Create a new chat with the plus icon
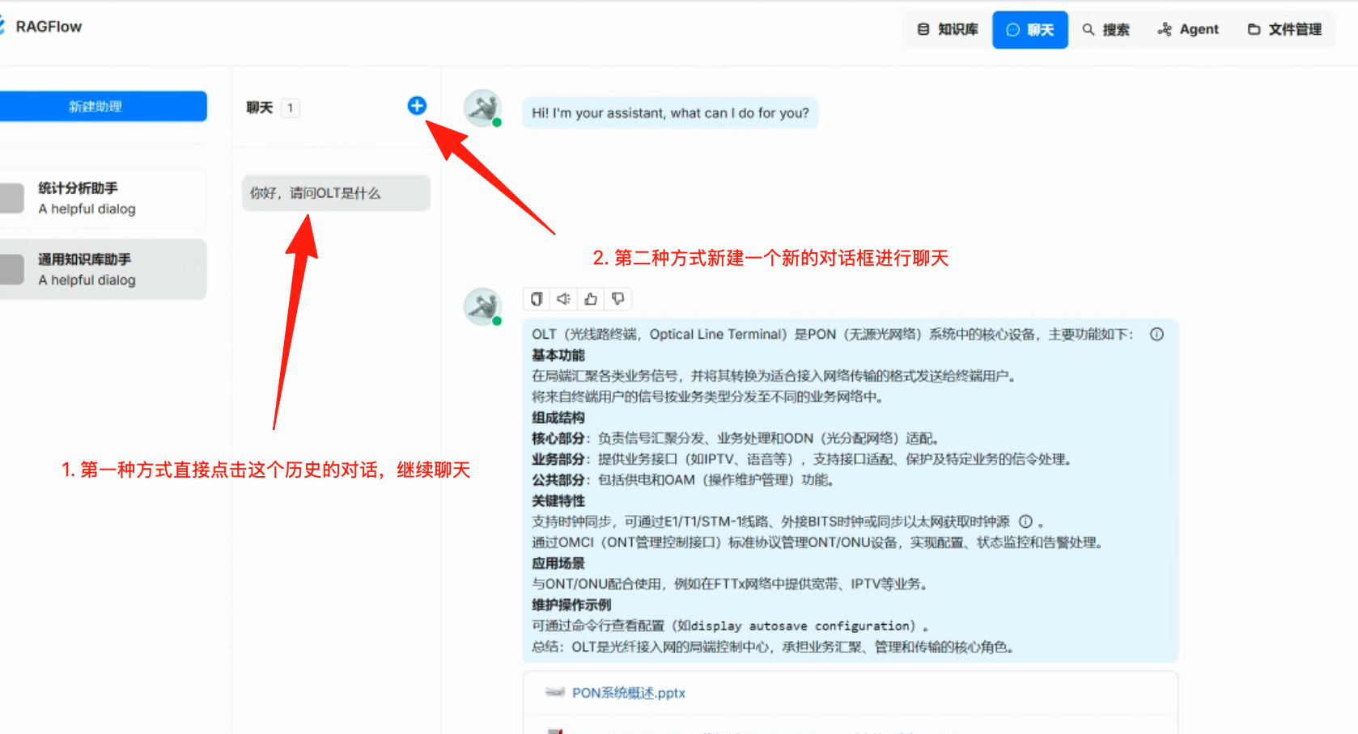The width and height of the screenshot is (1358, 734). coord(417,106)
